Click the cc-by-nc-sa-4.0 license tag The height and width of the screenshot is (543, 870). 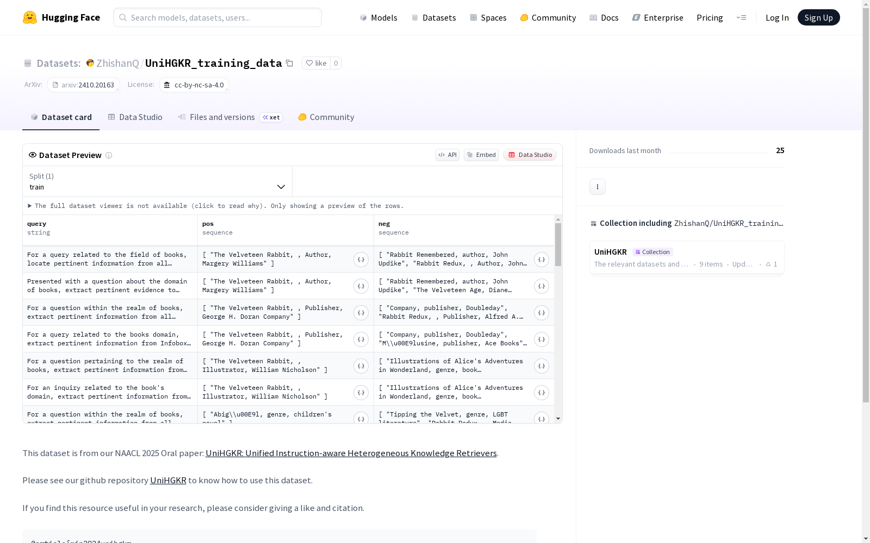[194, 85]
